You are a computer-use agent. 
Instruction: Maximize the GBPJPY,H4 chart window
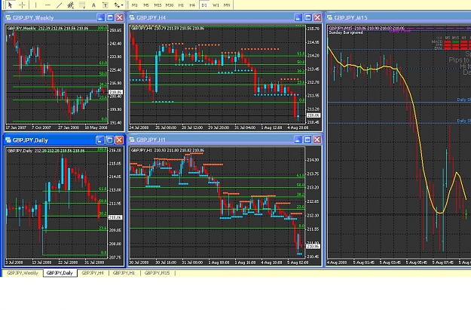pos(308,17)
